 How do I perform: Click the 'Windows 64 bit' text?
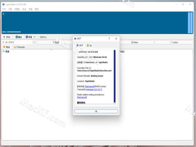pos(100,57)
